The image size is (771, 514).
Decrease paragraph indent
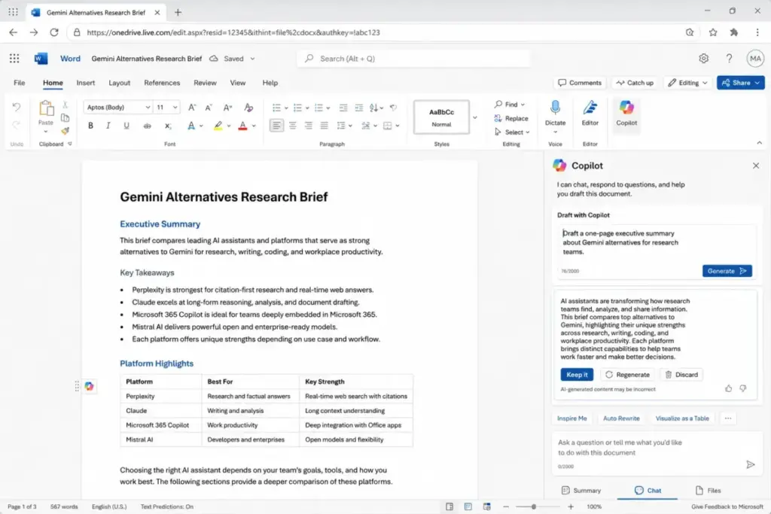pos(343,108)
